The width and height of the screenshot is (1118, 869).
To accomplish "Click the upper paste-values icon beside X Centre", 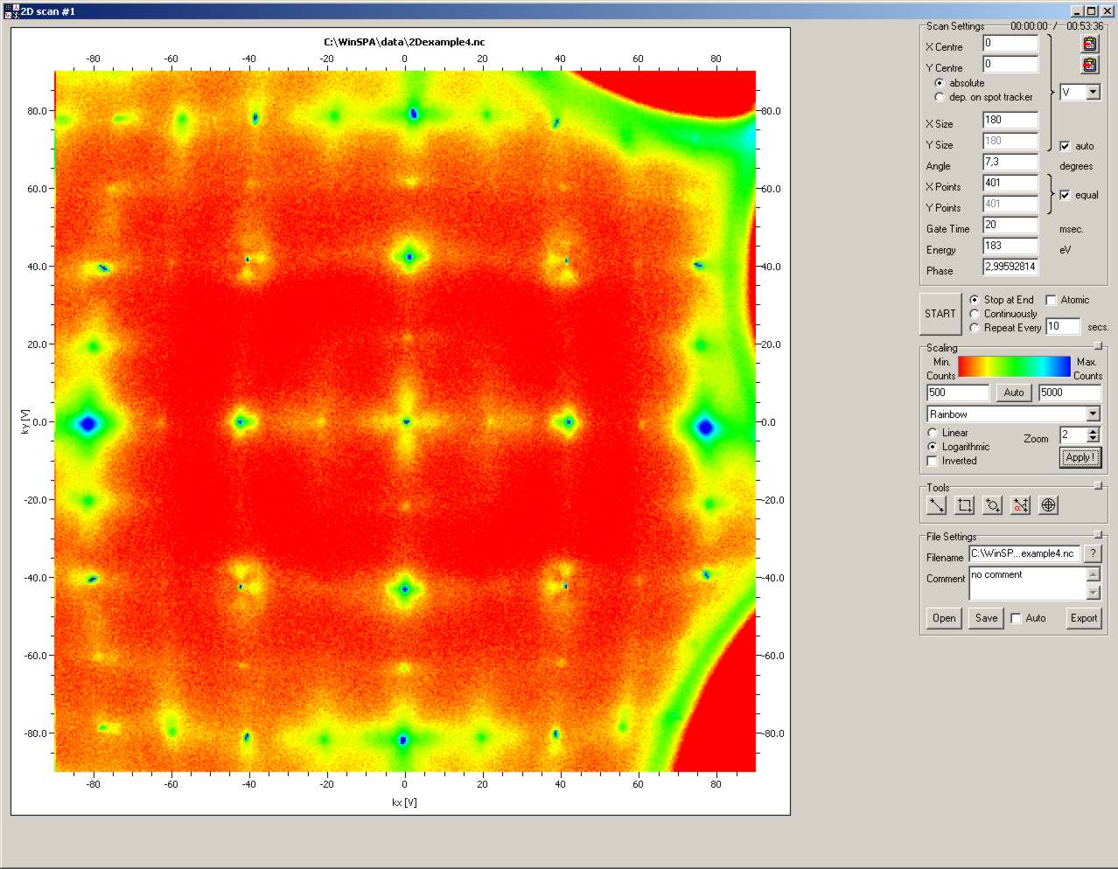I will click(1089, 44).
